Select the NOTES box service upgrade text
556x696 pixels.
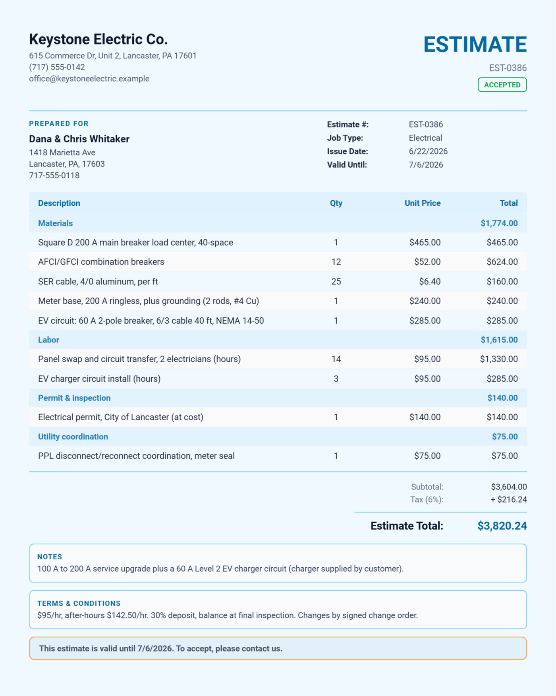click(x=220, y=569)
